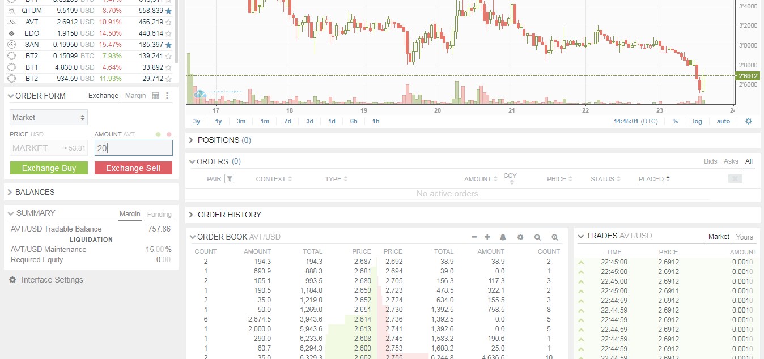Click the green buy indicator dot
764x359 pixels.
(x=158, y=134)
